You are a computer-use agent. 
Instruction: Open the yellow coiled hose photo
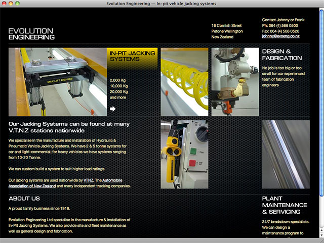184,82
